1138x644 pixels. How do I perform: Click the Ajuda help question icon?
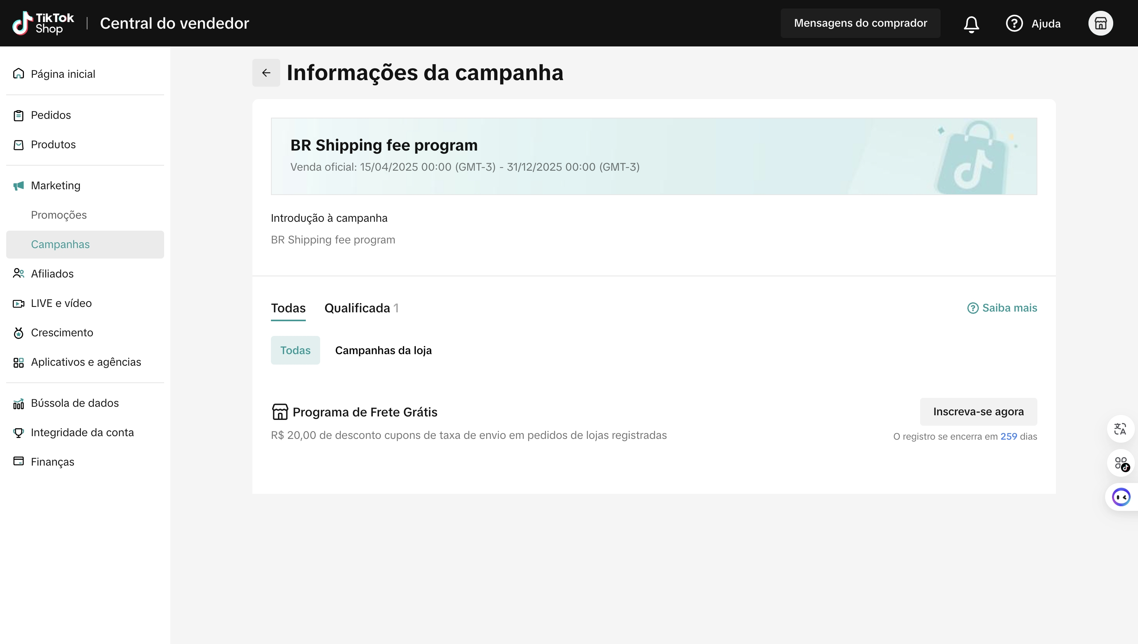1014,24
